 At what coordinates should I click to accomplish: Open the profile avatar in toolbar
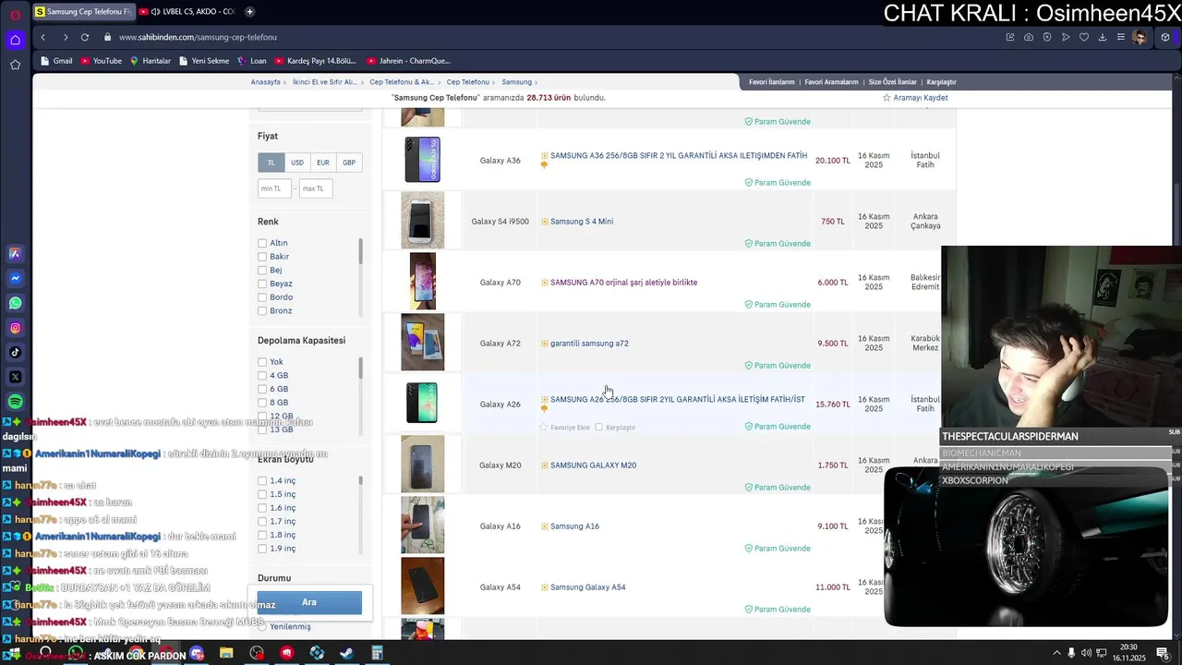1140,37
